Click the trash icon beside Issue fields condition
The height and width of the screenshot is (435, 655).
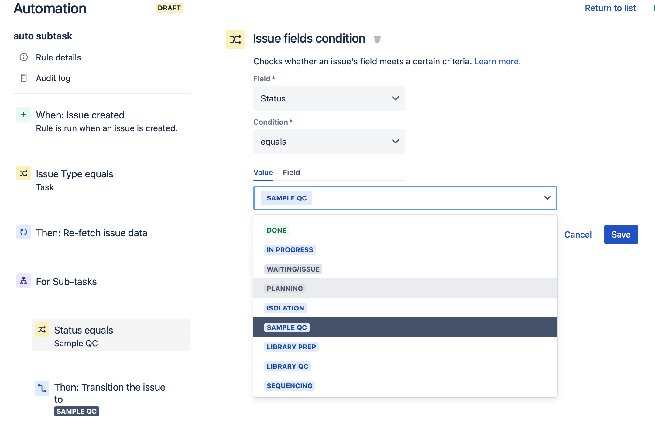(x=377, y=39)
